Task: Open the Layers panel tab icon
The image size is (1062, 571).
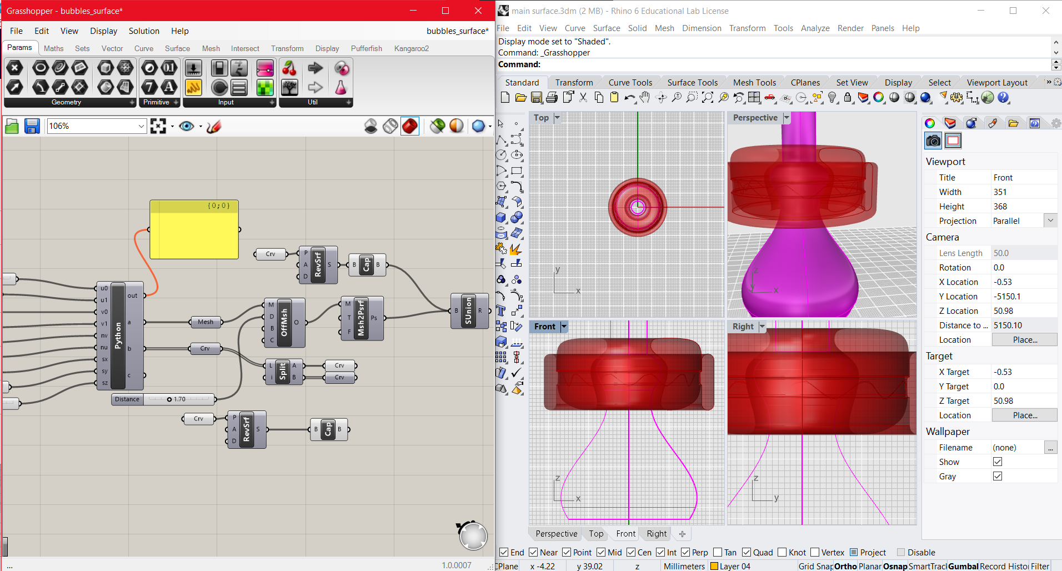Action: tap(950, 123)
